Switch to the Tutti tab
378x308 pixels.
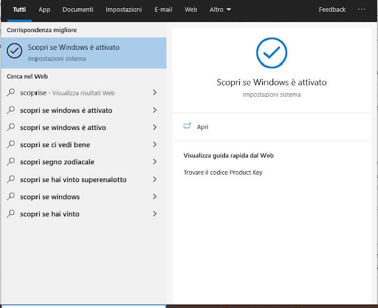[19, 10]
